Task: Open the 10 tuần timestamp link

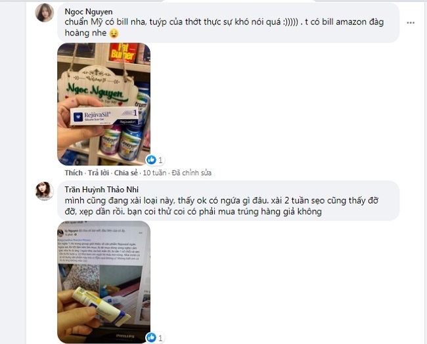Action: 154,173
